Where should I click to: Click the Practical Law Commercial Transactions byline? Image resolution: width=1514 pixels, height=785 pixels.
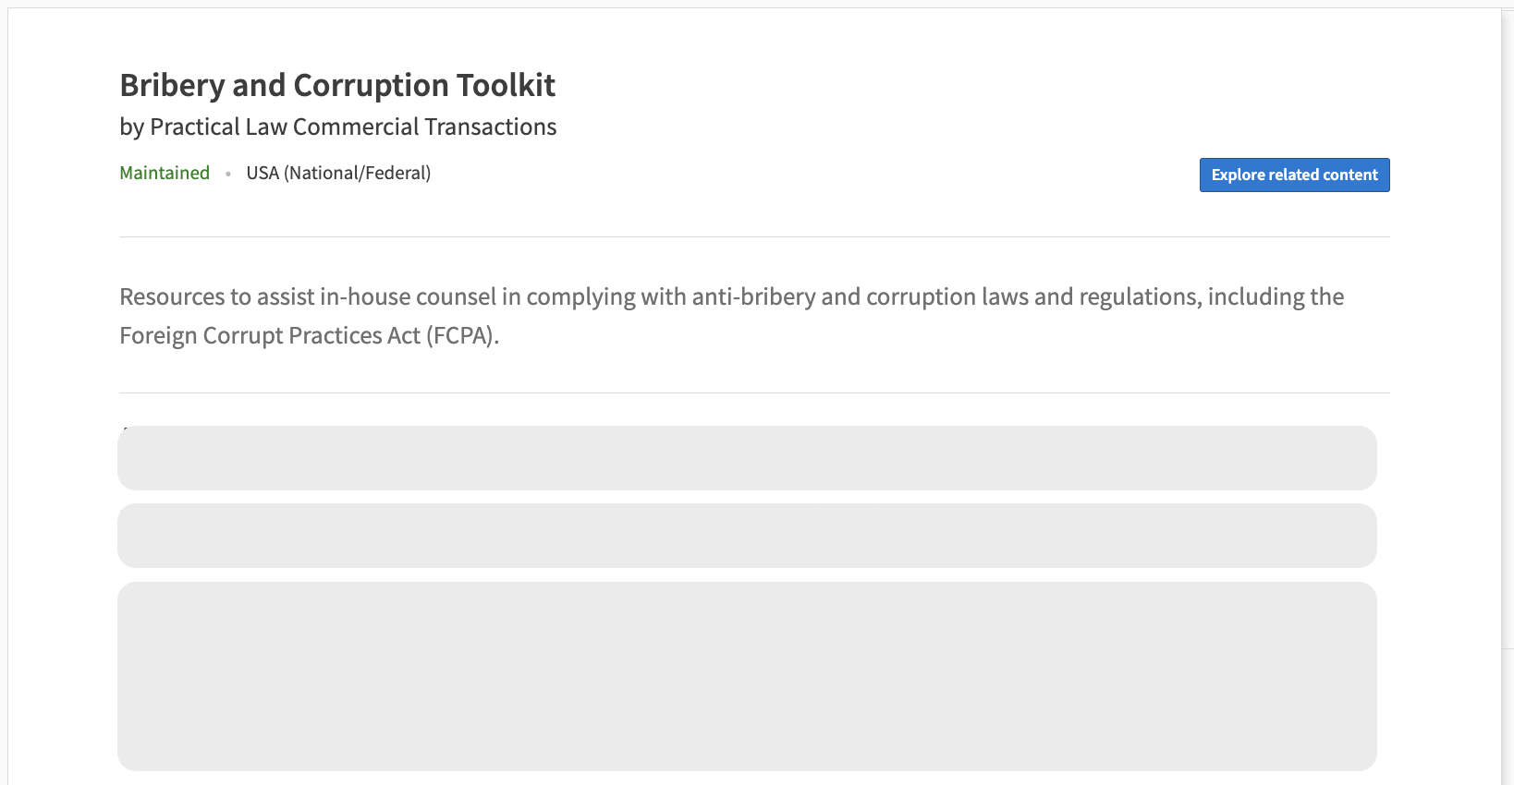(x=353, y=127)
